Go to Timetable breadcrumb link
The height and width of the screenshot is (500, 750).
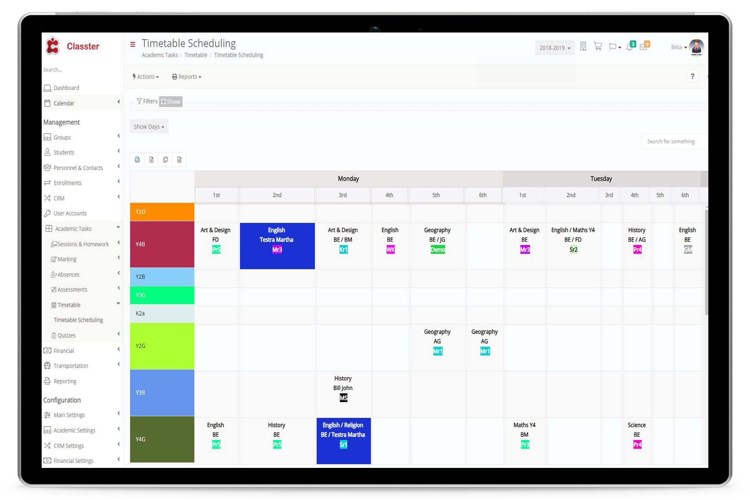[196, 55]
